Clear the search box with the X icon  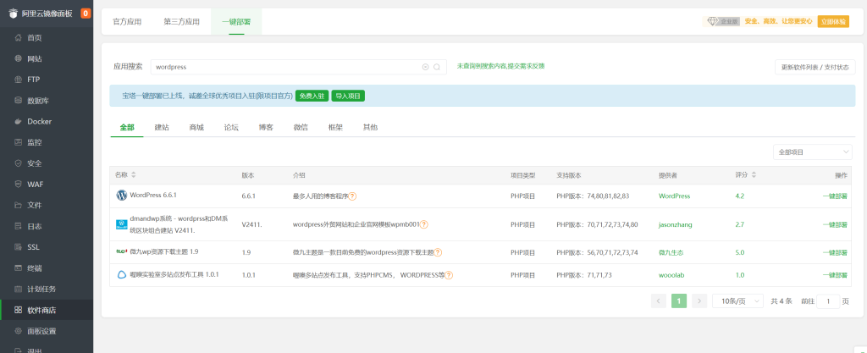(425, 67)
